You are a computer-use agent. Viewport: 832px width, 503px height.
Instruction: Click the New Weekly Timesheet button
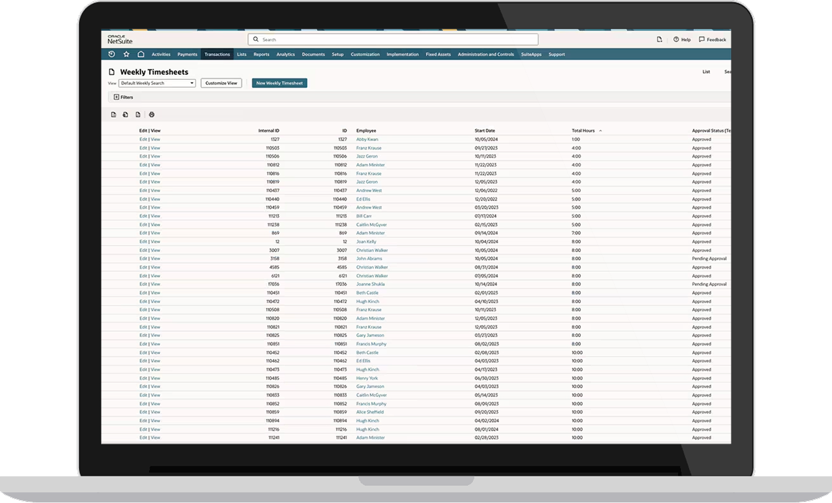point(279,83)
